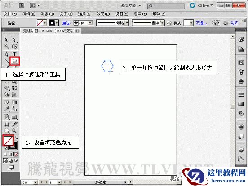Open the 文字(T) menu
The height and width of the screenshot is (186, 248).
66,14
